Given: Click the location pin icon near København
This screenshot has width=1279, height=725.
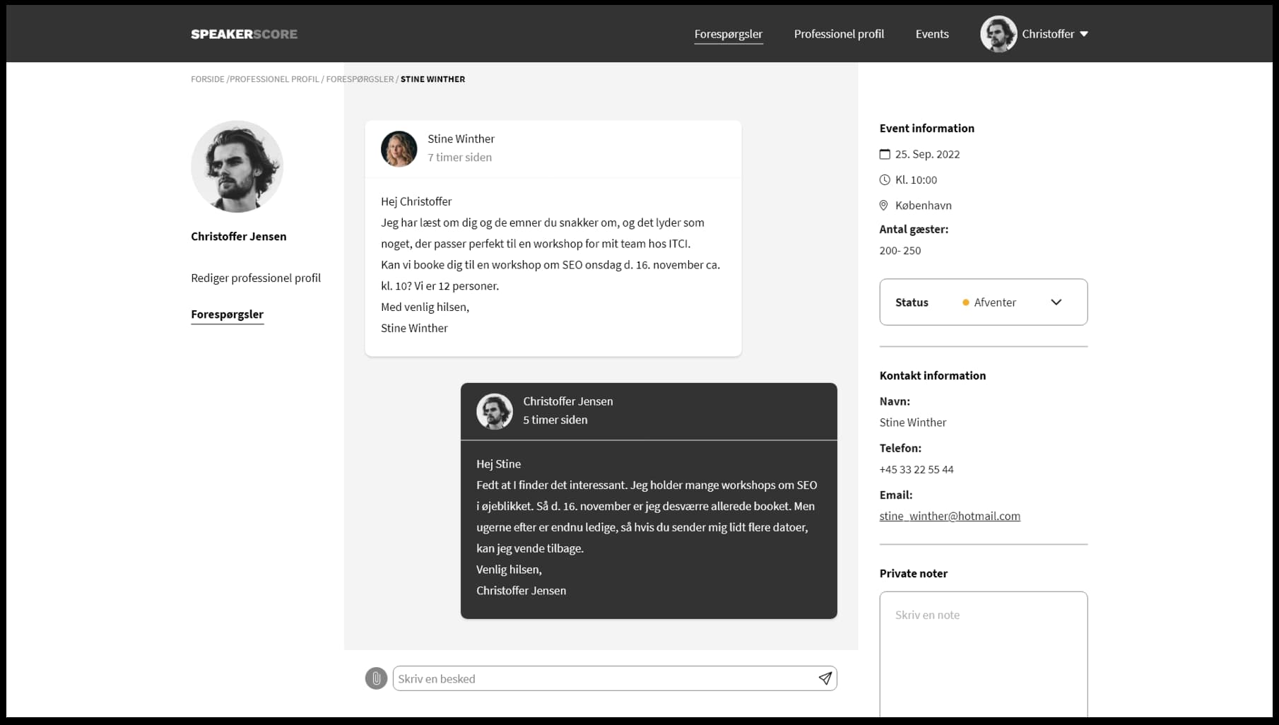Looking at the screenshot, I should pos(884,205).
